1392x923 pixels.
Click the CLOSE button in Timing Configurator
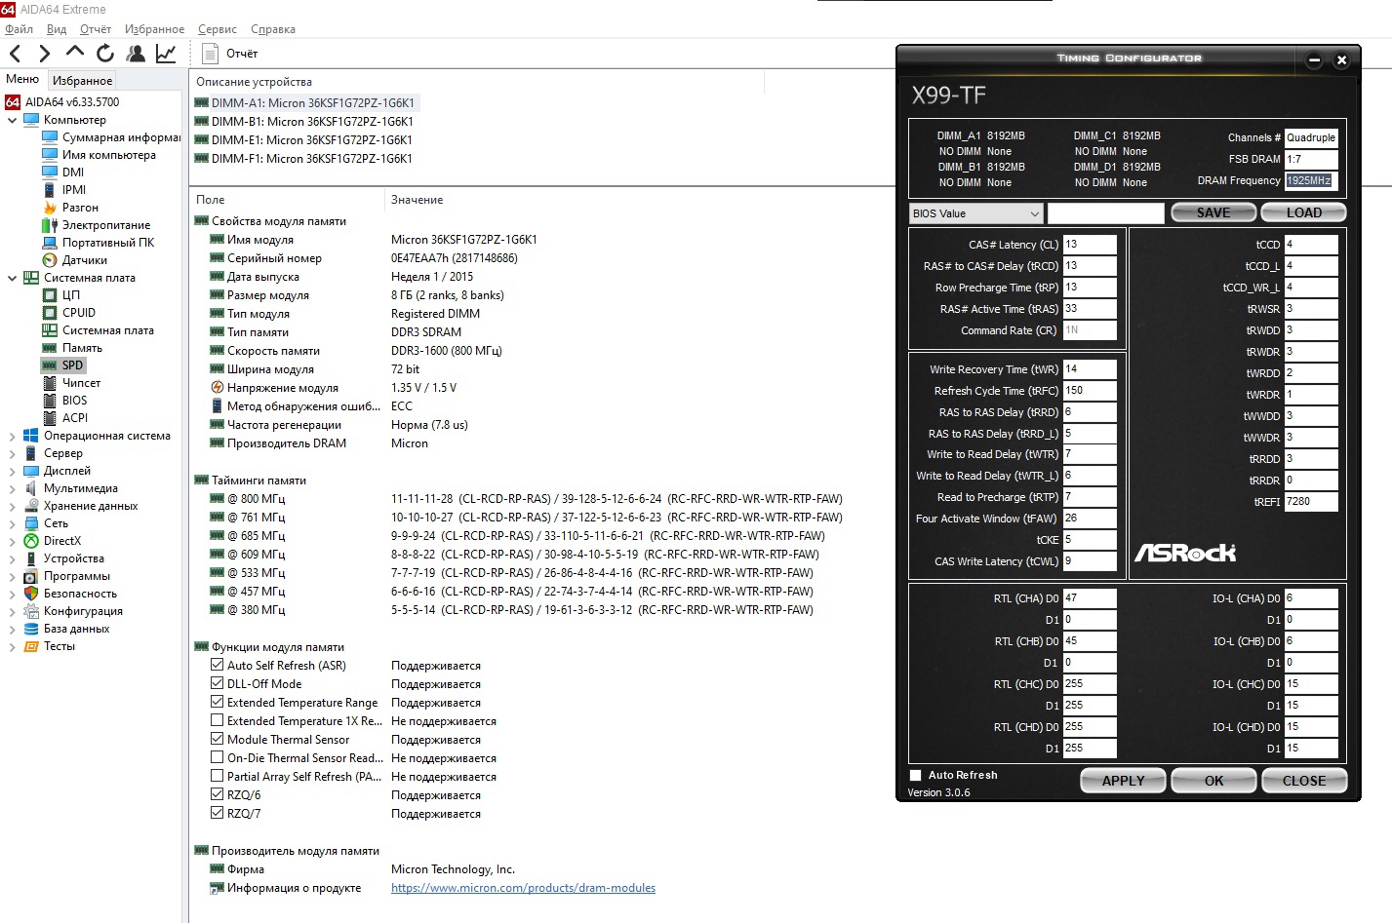tap(1304, 781)
